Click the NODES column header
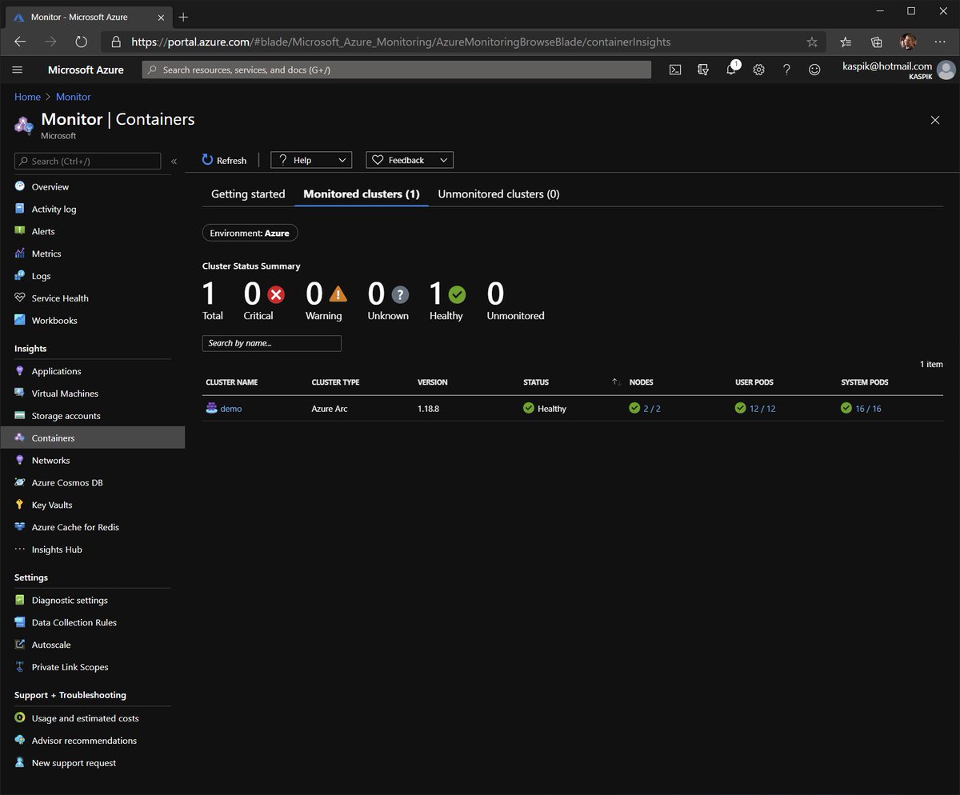 point(642,382)
